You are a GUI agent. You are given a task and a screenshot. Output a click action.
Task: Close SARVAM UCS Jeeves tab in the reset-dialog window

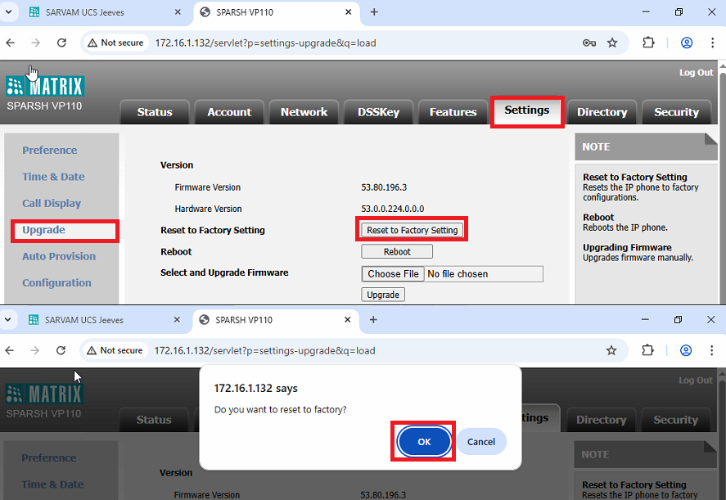[x=177, y=320]
